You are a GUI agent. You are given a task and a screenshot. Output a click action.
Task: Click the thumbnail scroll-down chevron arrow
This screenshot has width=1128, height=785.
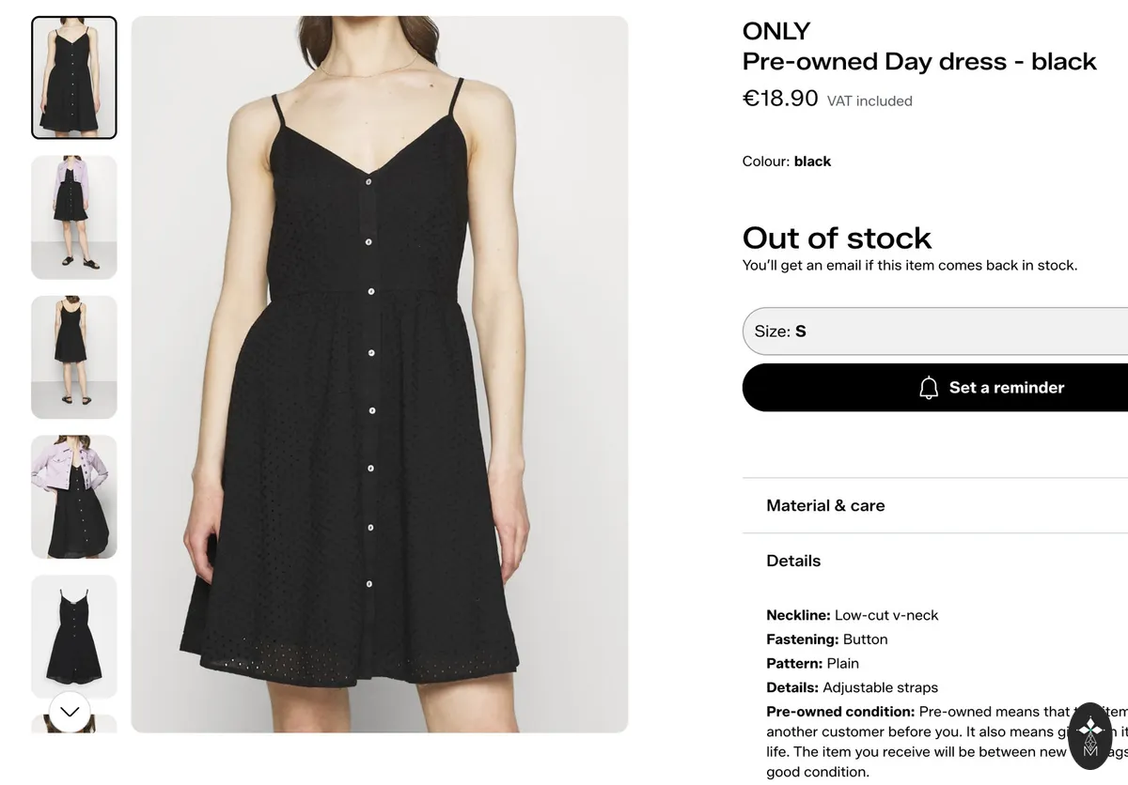pyautogui.click(x=70, y=712)
